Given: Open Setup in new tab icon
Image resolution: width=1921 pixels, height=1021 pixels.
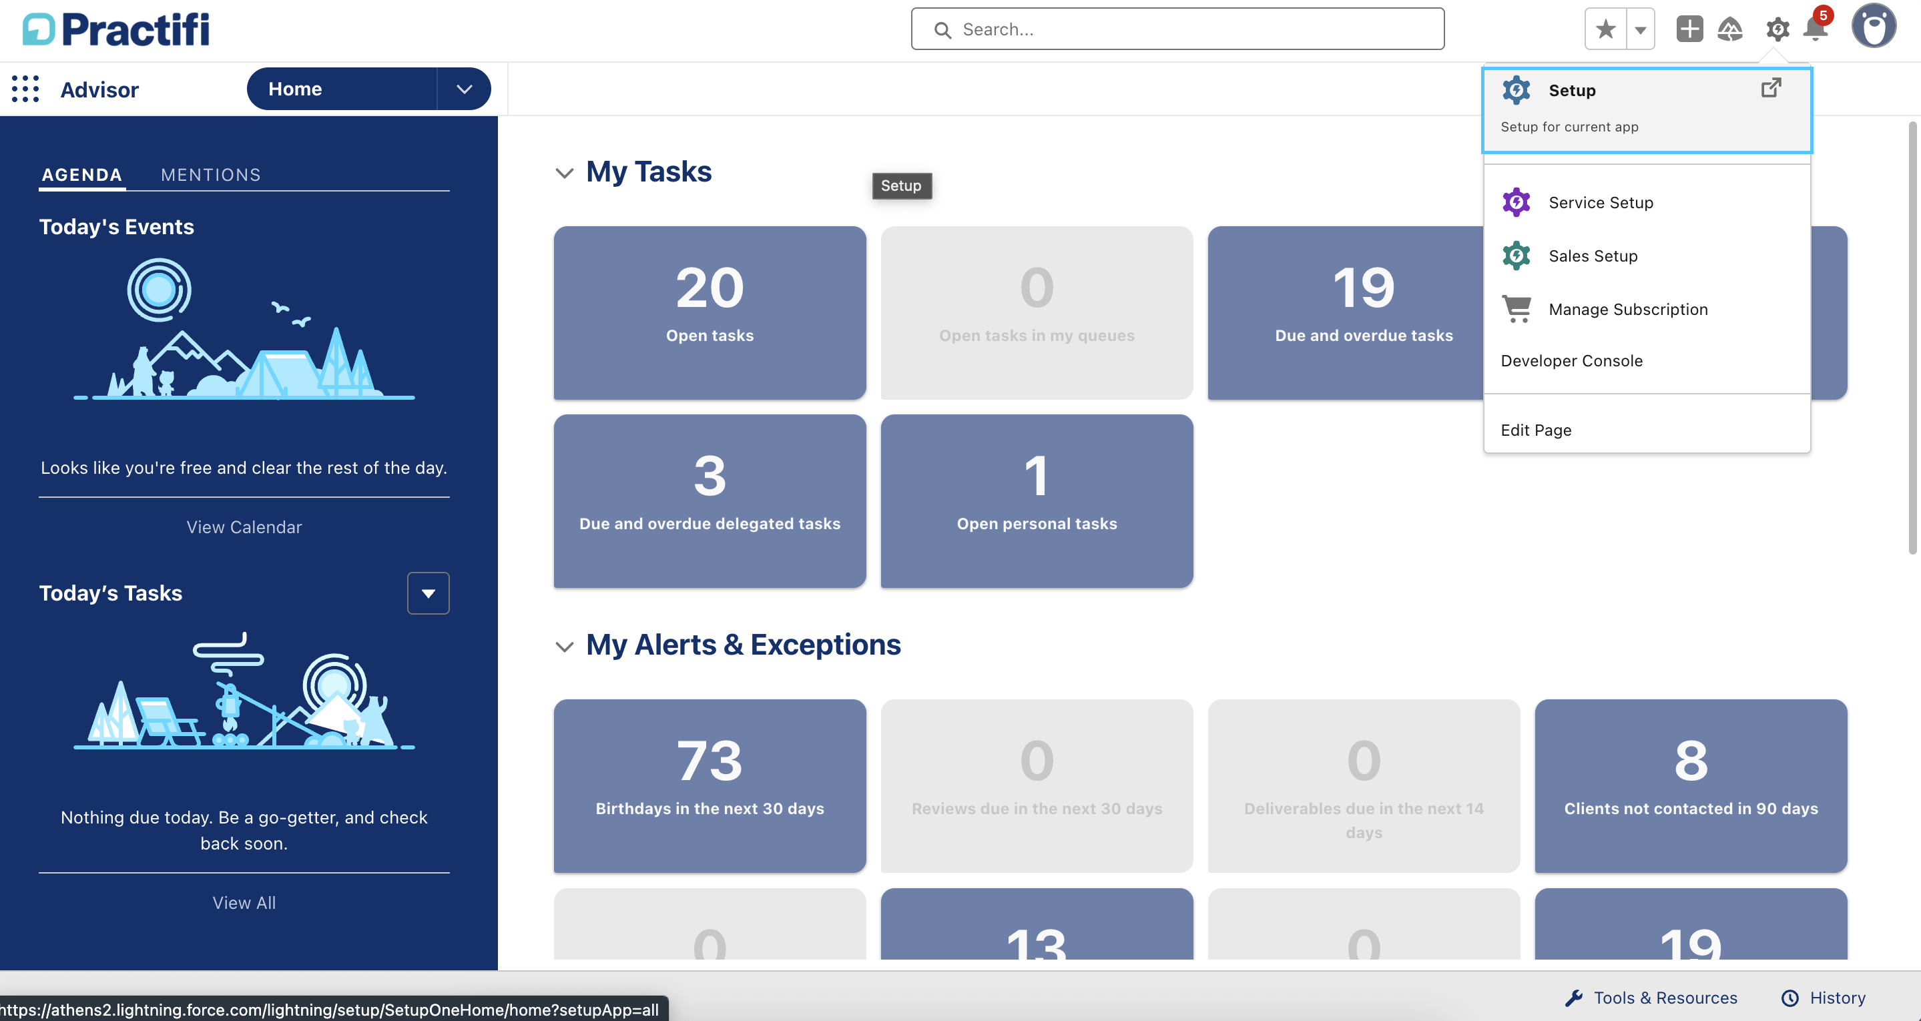Looking at the screenshot, I should [1770, 88].
